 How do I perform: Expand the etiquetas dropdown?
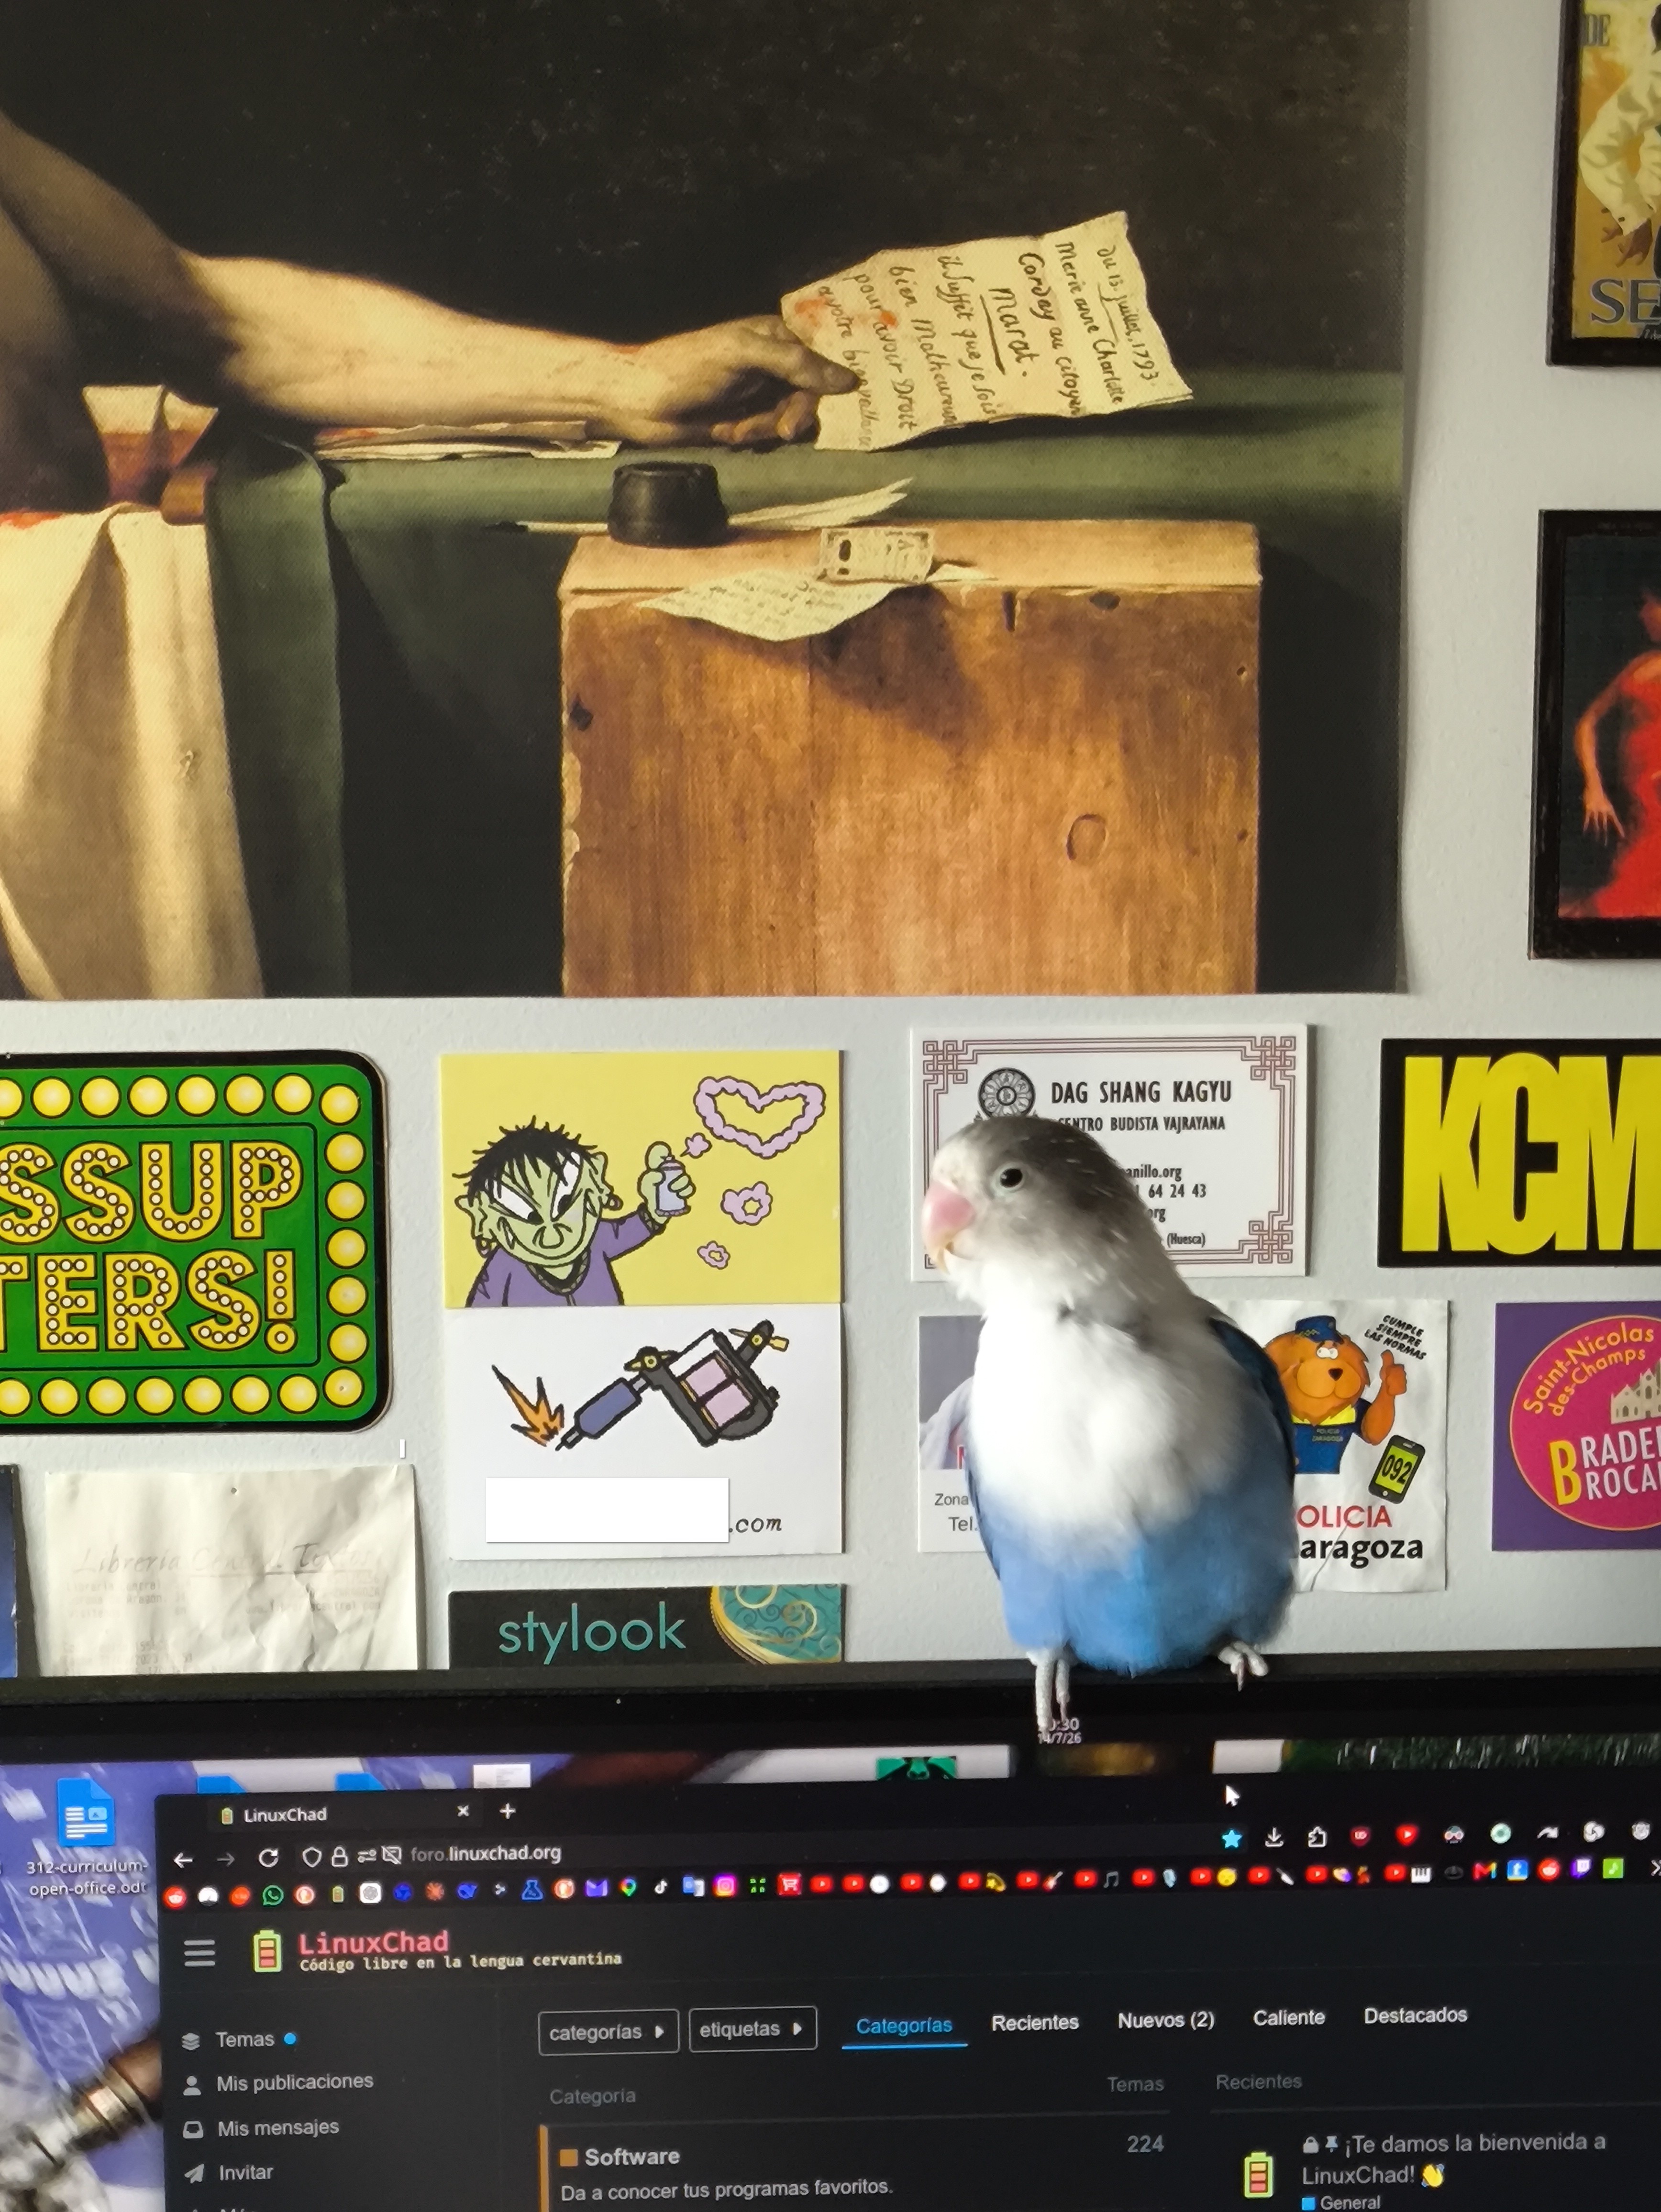point(752,2029)
